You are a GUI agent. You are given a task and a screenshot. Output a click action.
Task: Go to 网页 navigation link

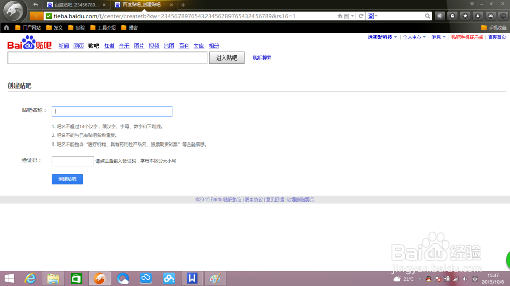(x=79, y=46)
